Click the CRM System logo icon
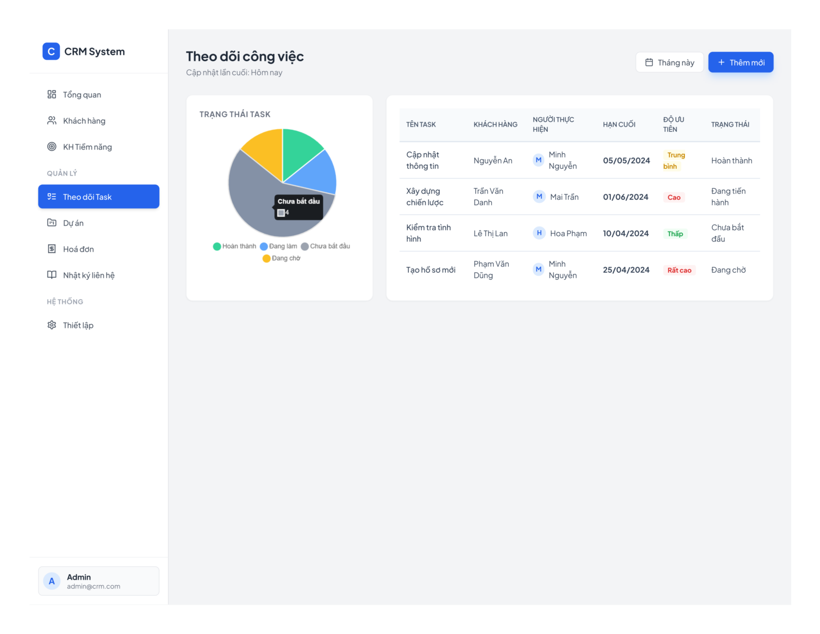820x634 pixels. [51, 51]
